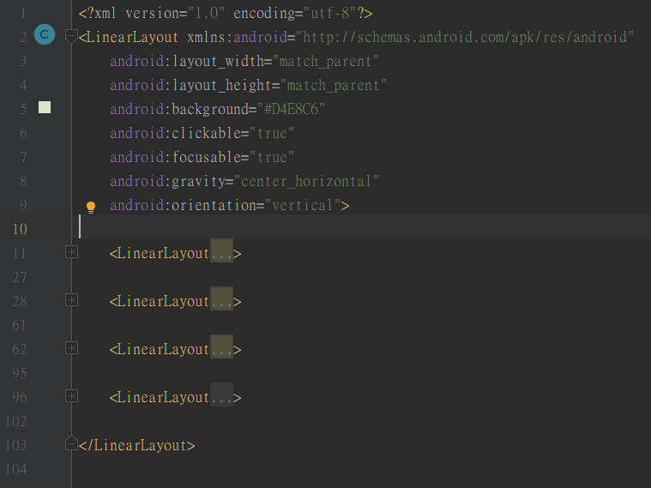
Task: Click the android:gravity attribute name
Action: point(169,182)
